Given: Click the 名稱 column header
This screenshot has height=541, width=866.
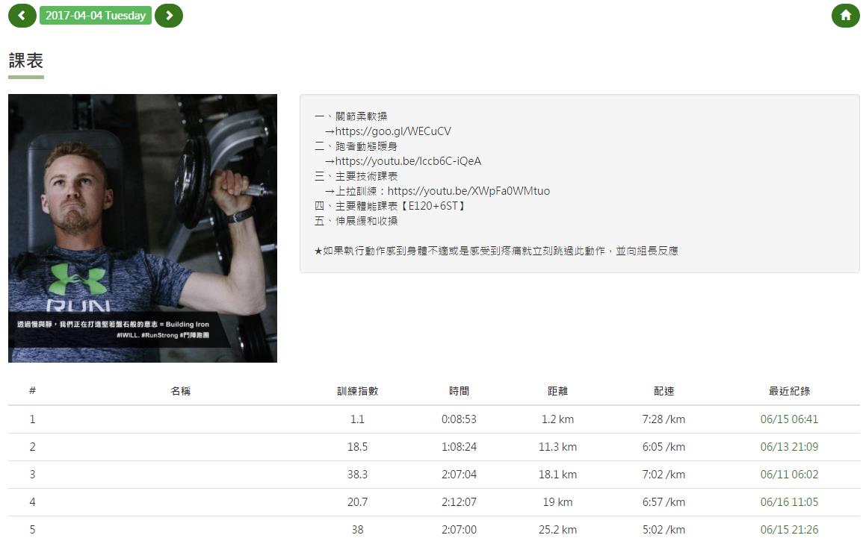Looking at the screenshot, I should click(181, 391).
